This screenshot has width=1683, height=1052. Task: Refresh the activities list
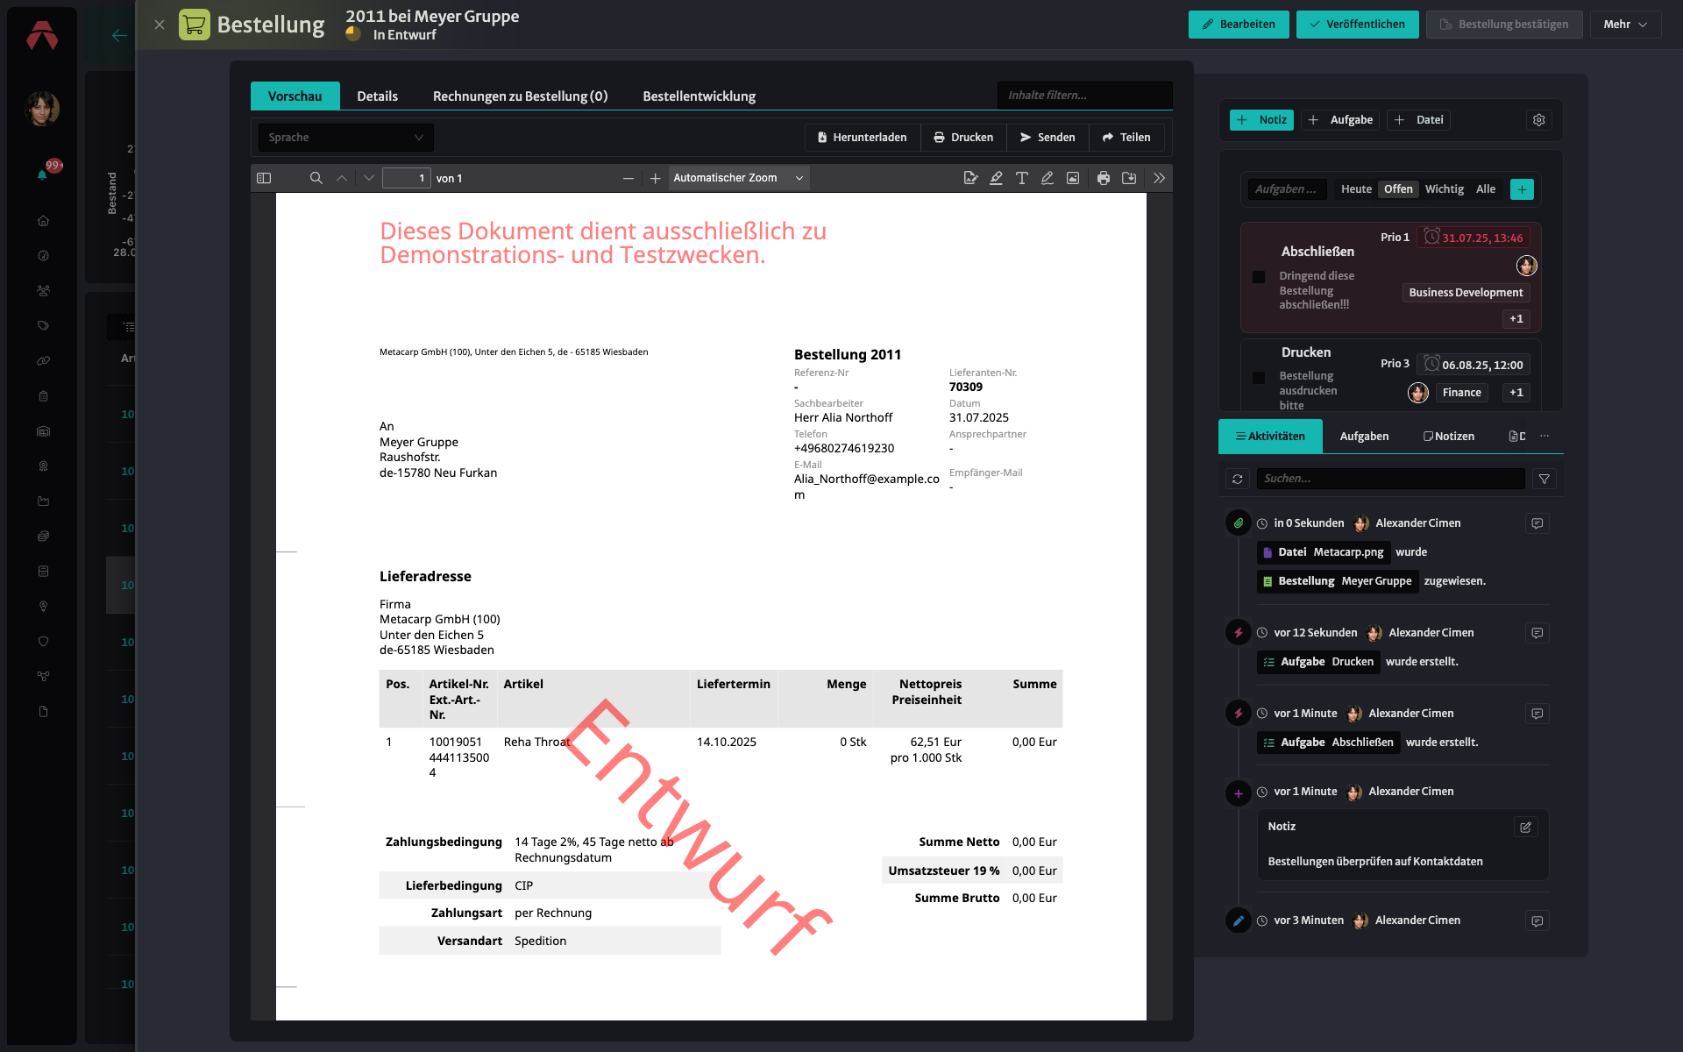tap(1237, 479)
